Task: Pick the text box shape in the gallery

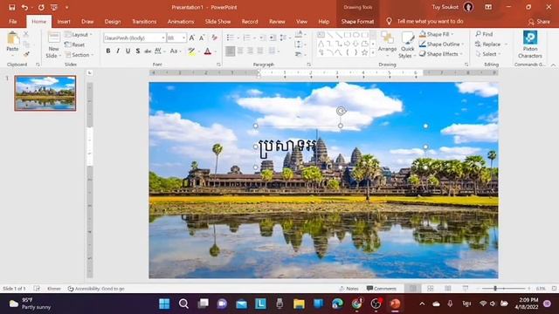Action: click(321, 35)
